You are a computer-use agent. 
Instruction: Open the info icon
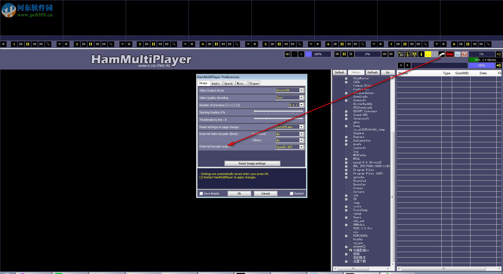click(421, 54)
